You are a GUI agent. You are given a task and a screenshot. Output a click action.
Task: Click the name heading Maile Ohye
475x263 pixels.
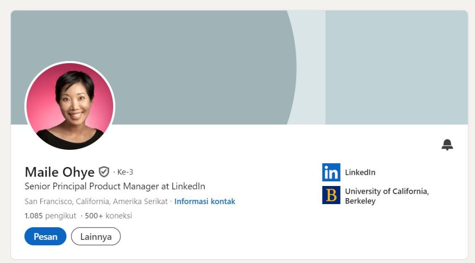coord(59,172)
